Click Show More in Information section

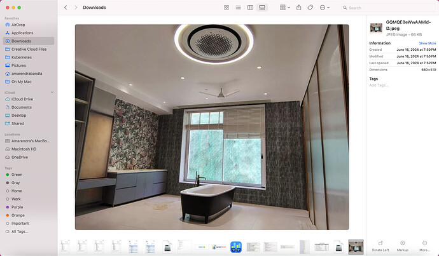pyautogui.click(x=427, y=43)
